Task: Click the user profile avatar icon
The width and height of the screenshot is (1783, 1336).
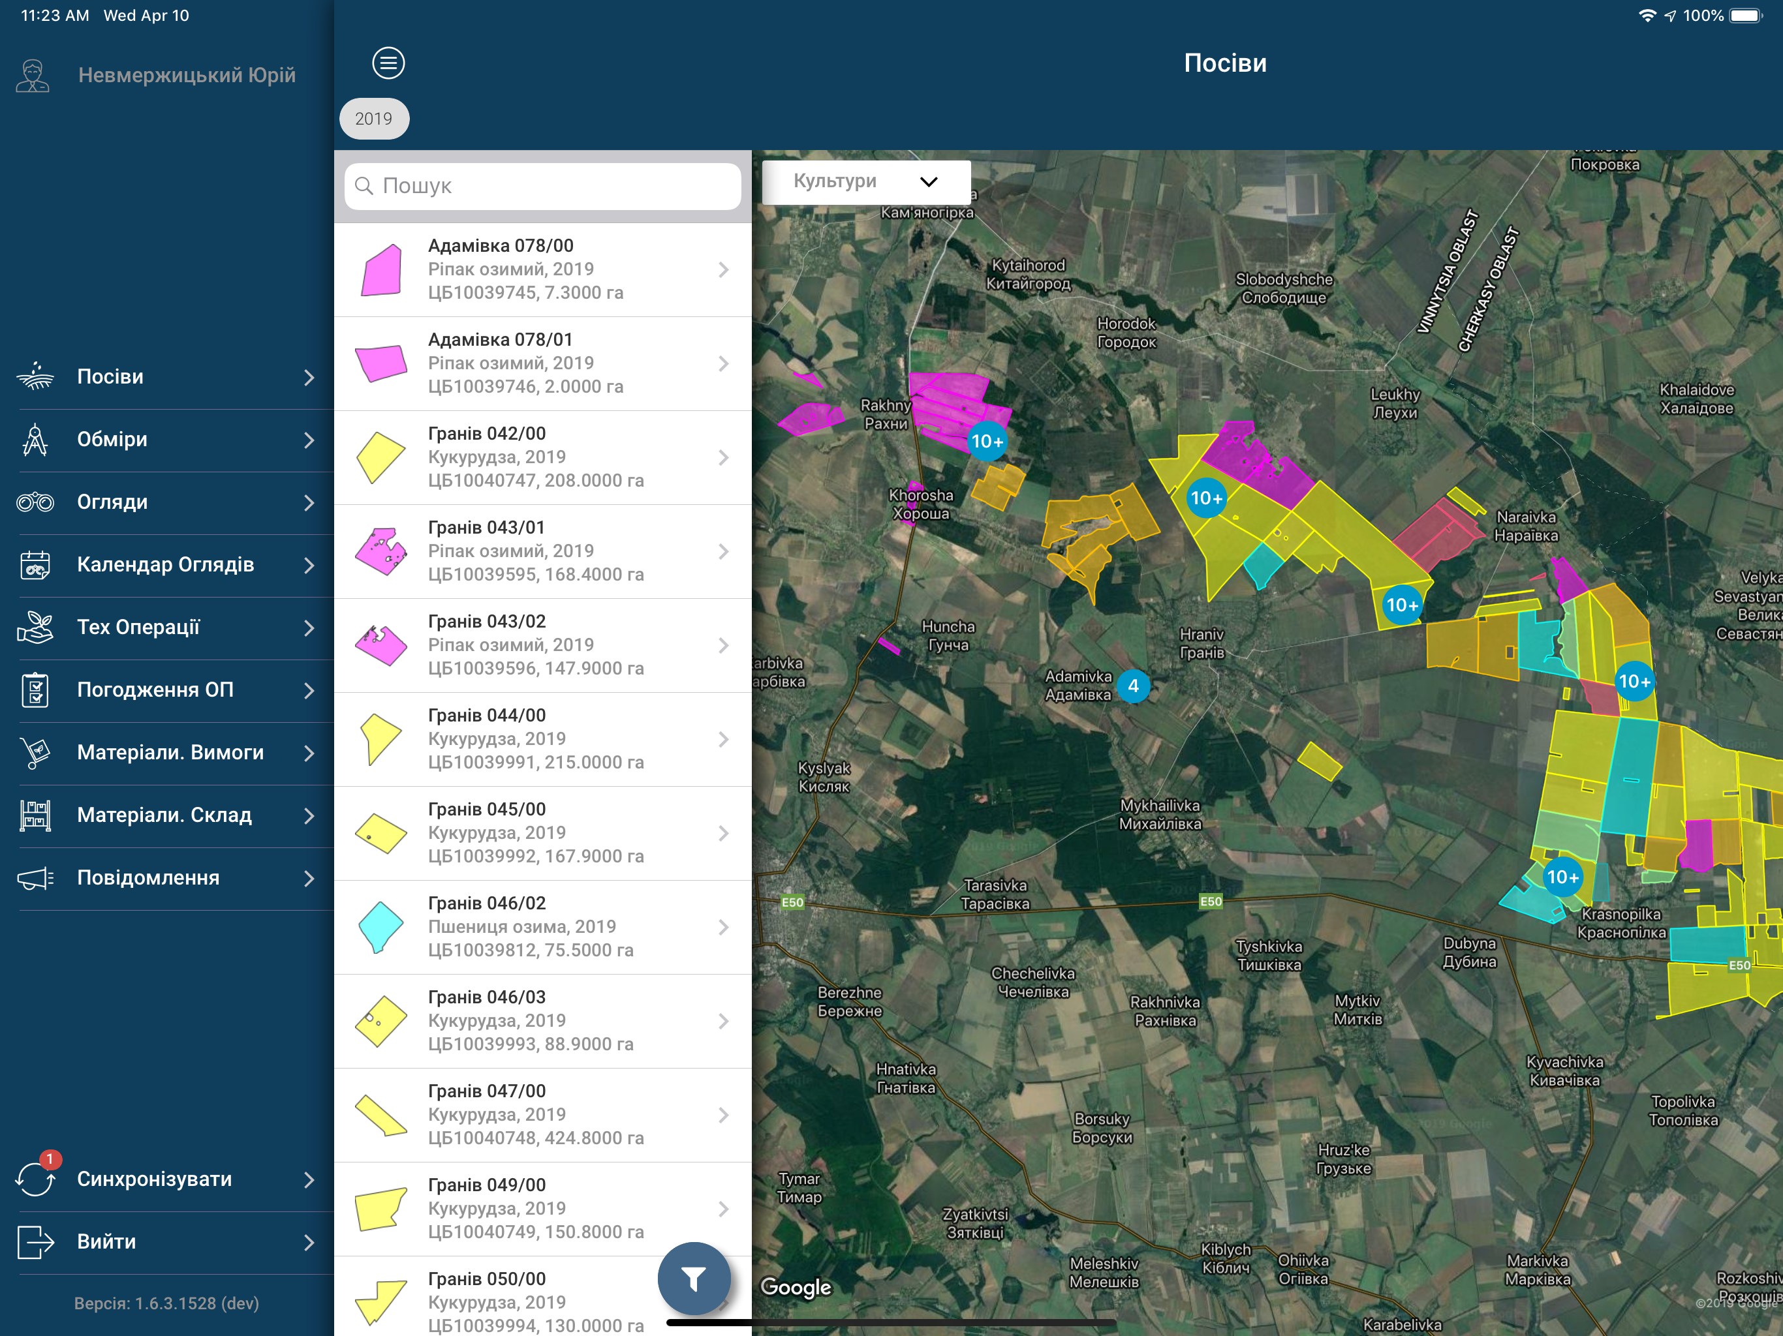Action: tap(33, 76)
